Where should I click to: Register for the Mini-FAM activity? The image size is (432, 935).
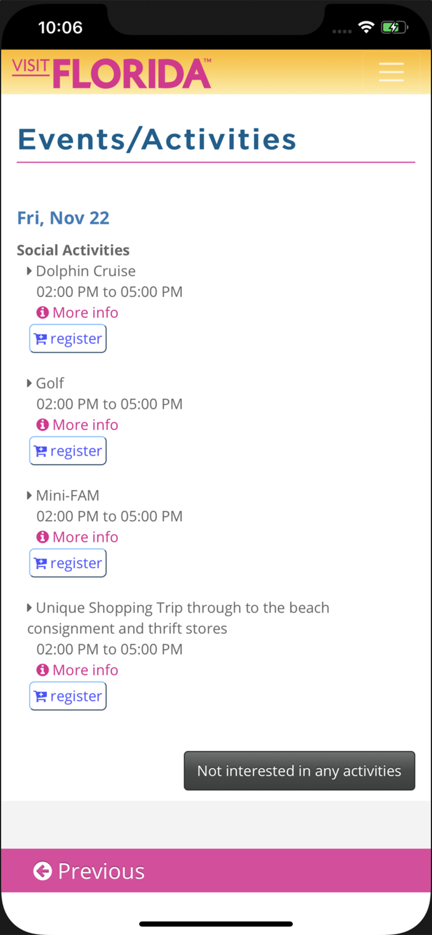(68, 563)
